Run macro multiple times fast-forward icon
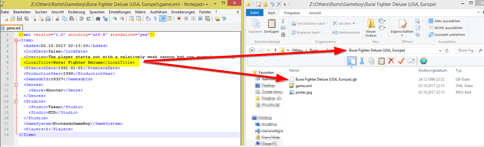This screenshot has height=147, width=484. coord(200,19)
